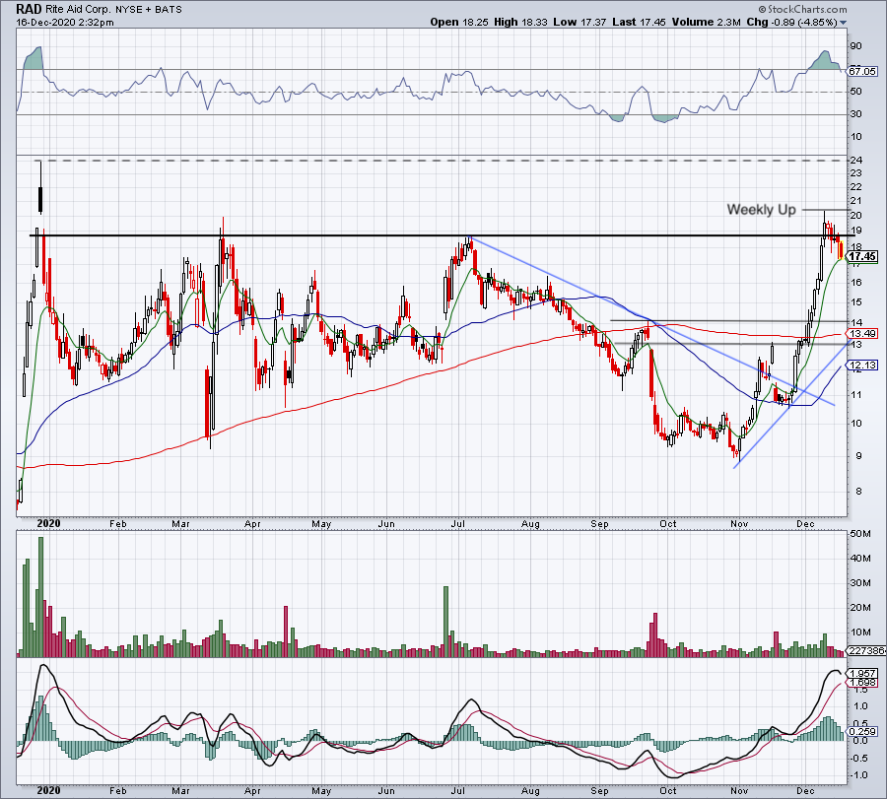887x799 pixels.
Task: Click the 17.45 current price label
Action: pyautogui.click(x=863, y=256)
